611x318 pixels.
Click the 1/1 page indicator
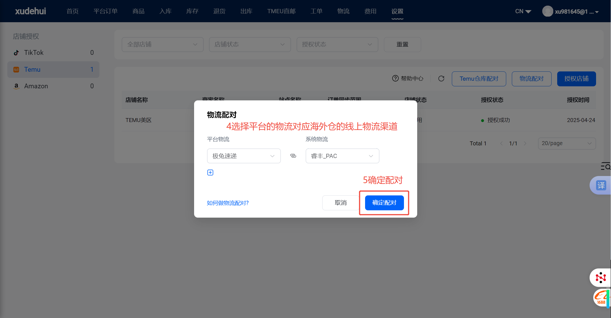click(513, 143)
